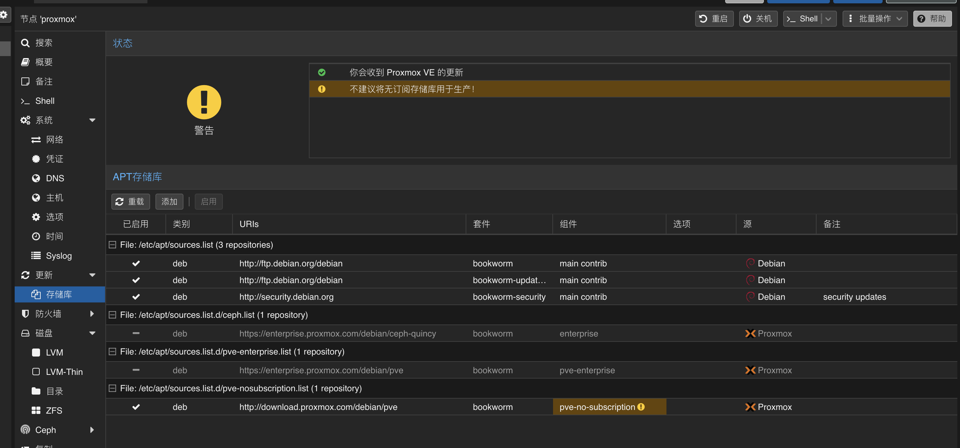
Task: Collapse the /etc/apt/sources.list group
Action: (112, 245)
